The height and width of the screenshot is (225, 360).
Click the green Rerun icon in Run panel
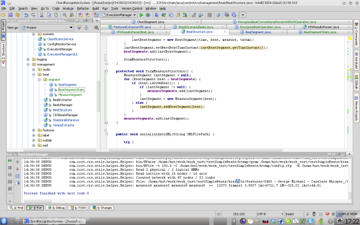tap(10, 161)
